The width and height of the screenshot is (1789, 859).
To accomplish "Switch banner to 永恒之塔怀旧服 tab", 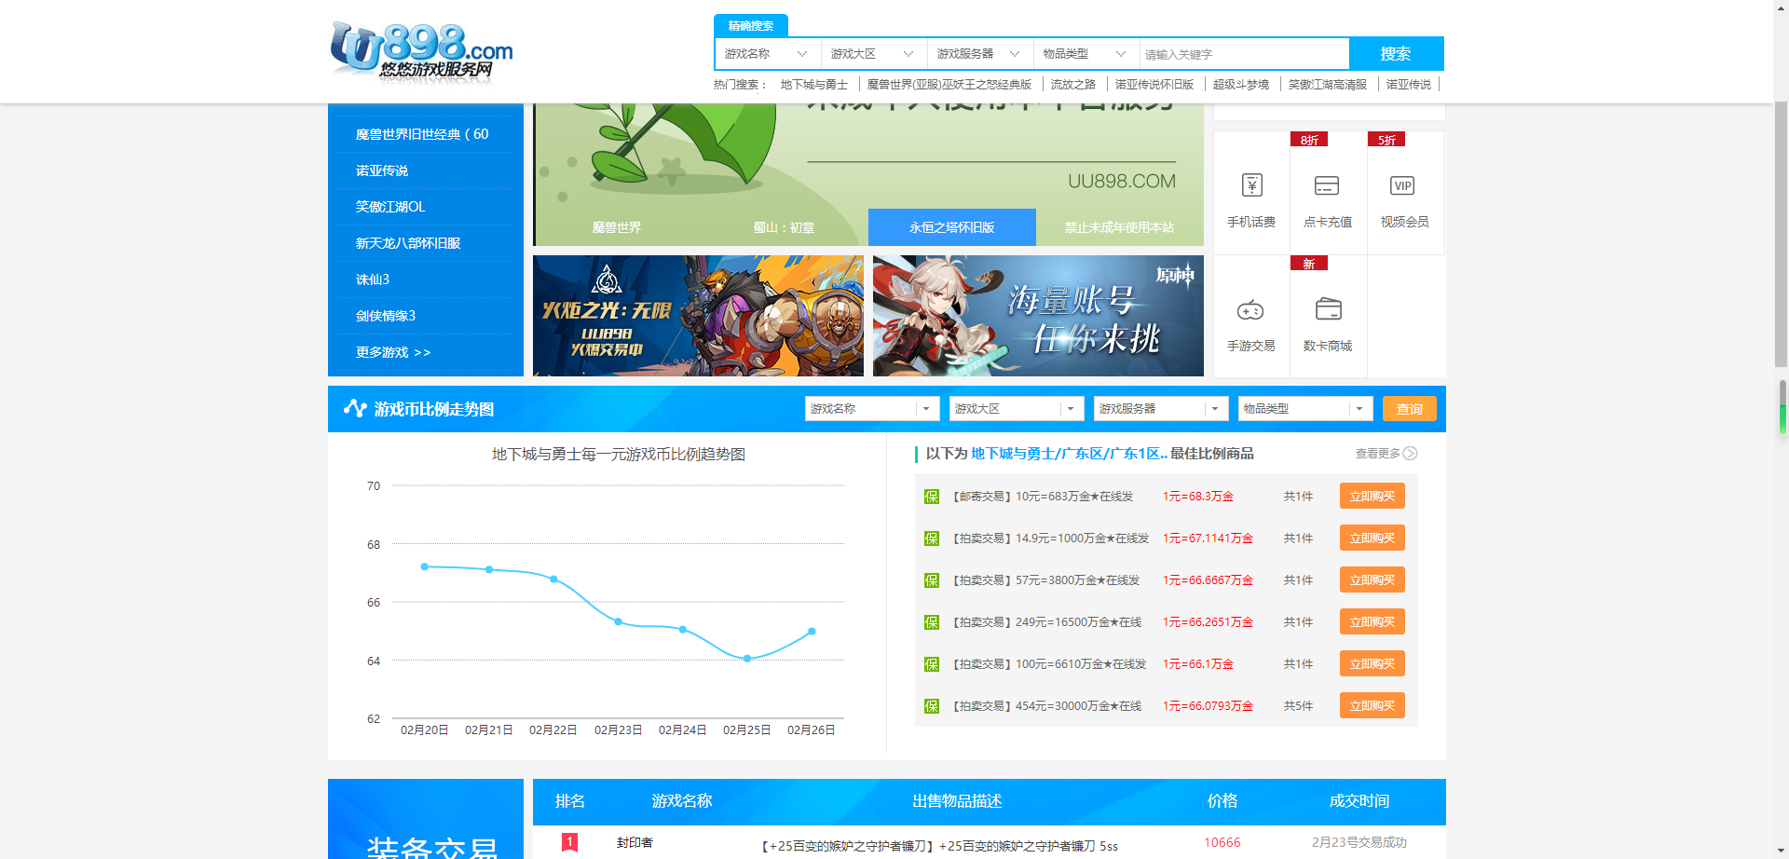I will [952, 227].
